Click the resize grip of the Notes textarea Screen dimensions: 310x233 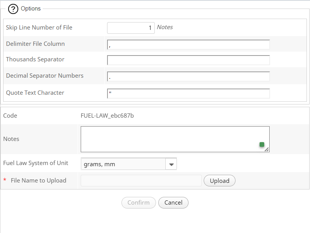click(267, 149)
